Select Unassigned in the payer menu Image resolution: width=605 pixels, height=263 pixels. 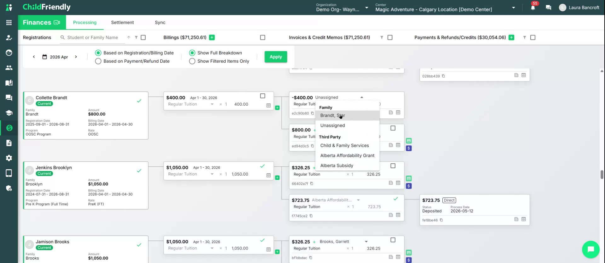click(x=347, y=126)
